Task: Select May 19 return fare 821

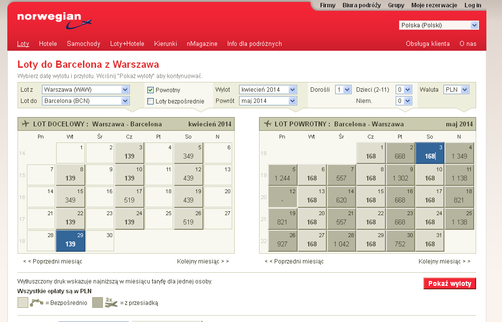Action: 282,219
